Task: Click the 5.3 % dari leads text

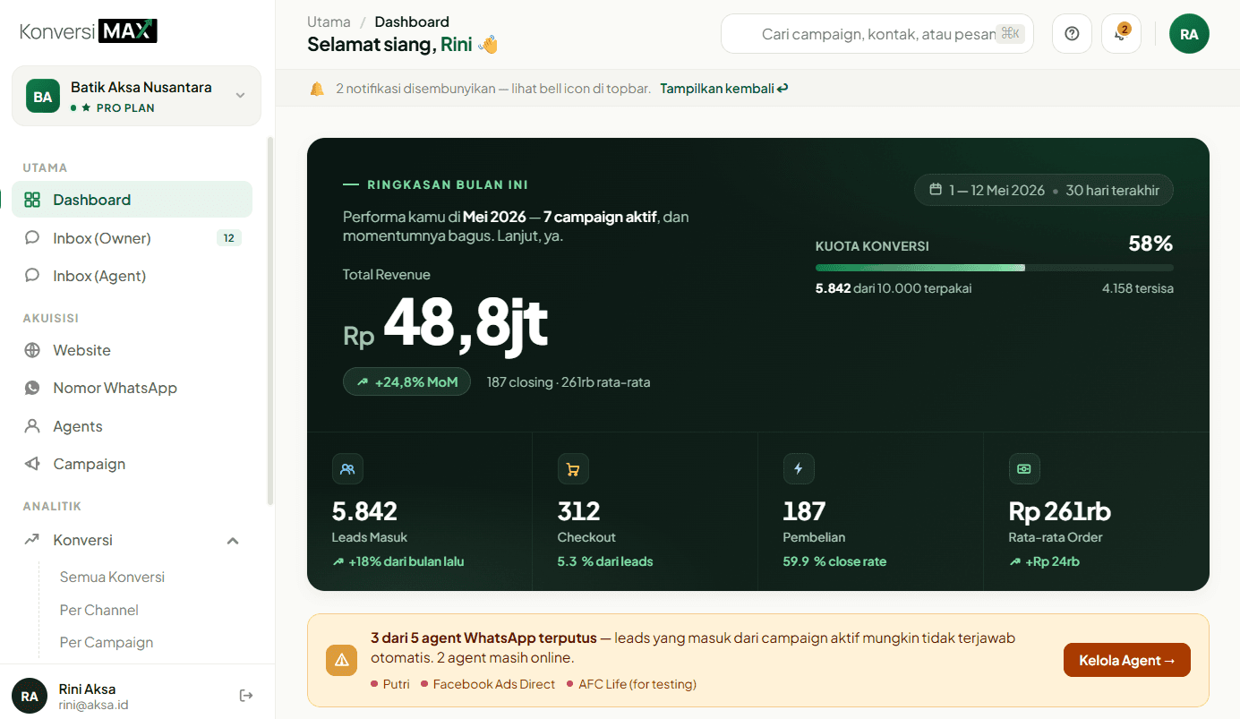Action: point(605,561)
